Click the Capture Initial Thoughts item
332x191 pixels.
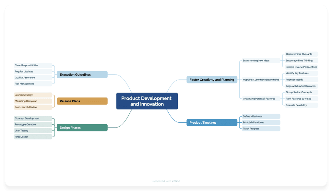tap(299, 54)
